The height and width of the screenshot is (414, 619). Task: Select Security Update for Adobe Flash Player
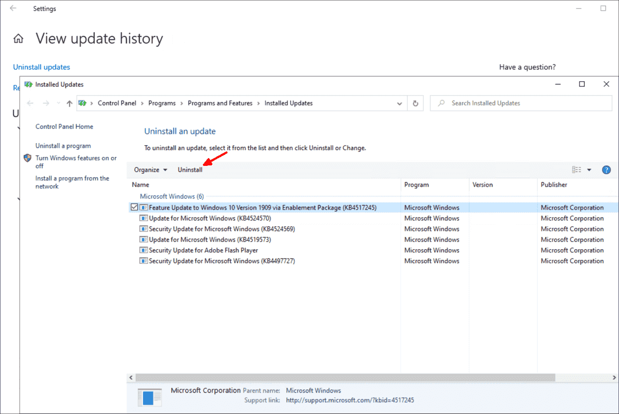click(203, 250)
